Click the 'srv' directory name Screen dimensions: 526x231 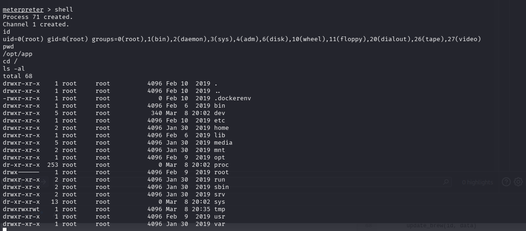(x=220, y=194)
